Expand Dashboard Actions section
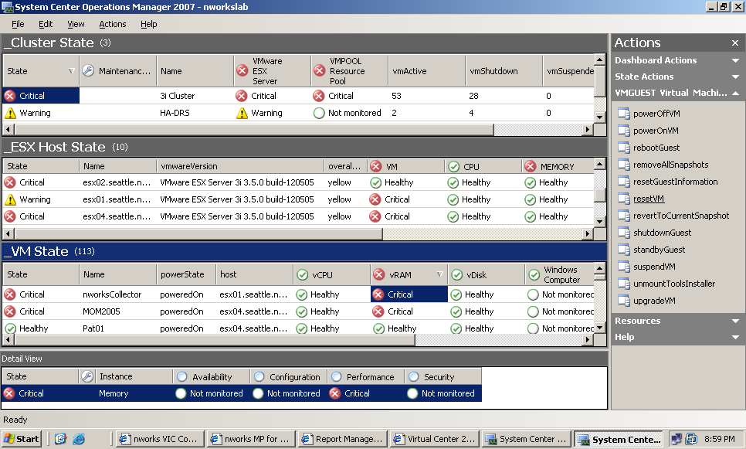This screenshot has height=449, width=746. [x=735, y=60]
